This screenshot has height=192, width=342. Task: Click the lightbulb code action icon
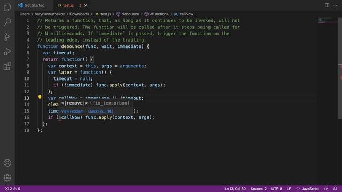40,97
